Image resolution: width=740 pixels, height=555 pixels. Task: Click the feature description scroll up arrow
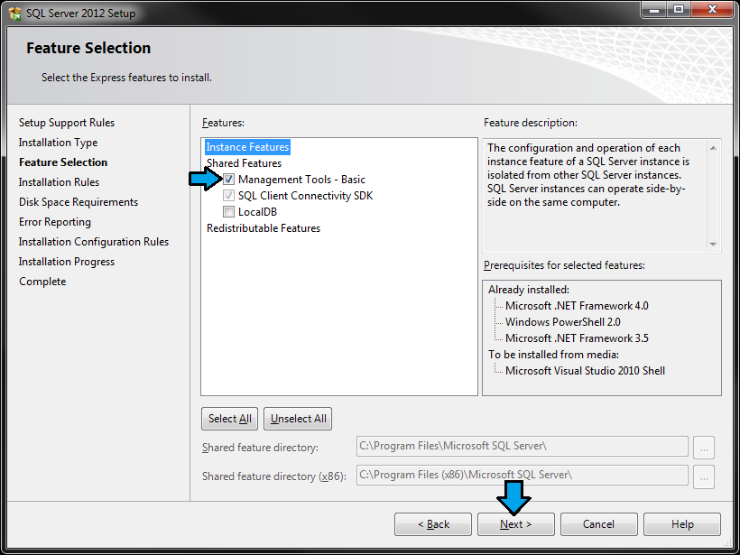(713, 149)
